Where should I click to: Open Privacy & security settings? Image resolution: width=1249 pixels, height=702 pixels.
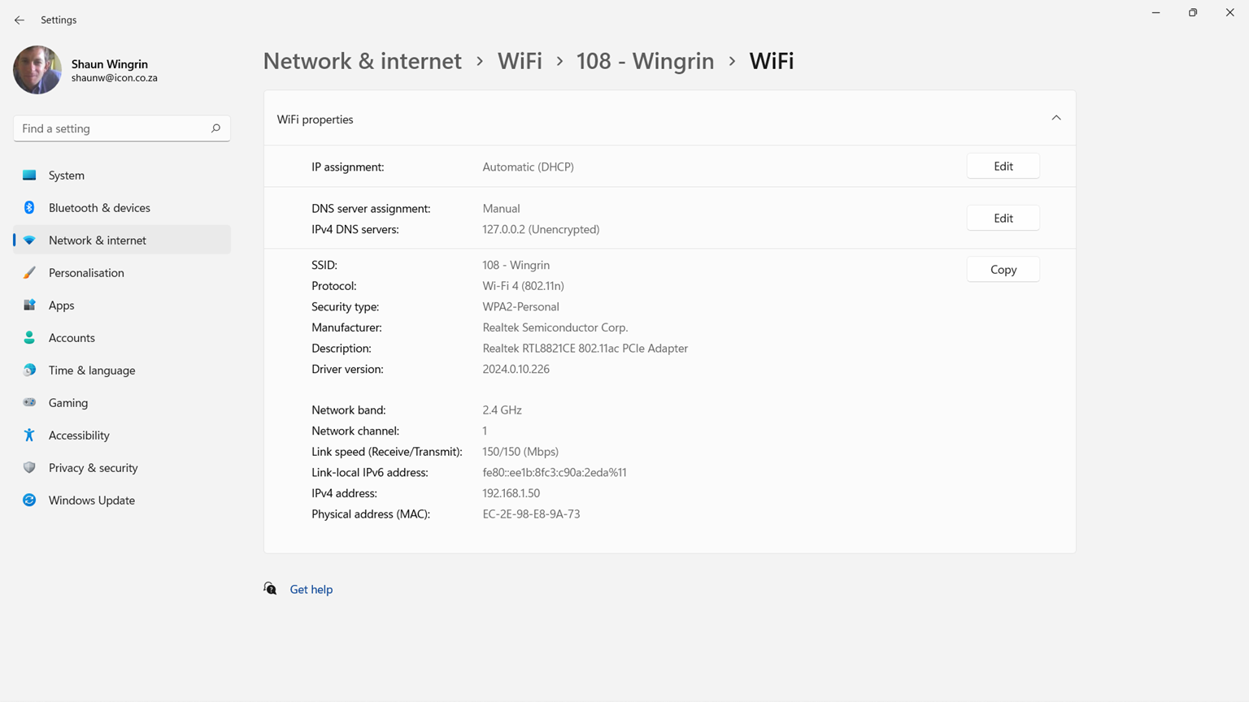(122, 468)
